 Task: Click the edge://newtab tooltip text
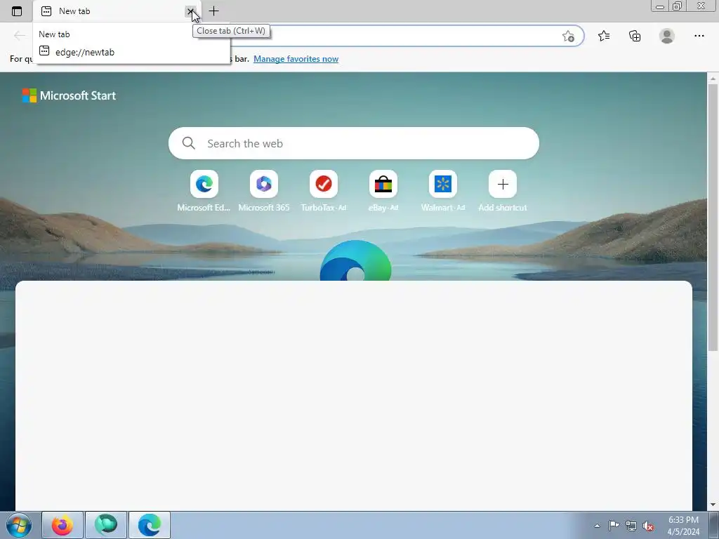pos(85,52)
